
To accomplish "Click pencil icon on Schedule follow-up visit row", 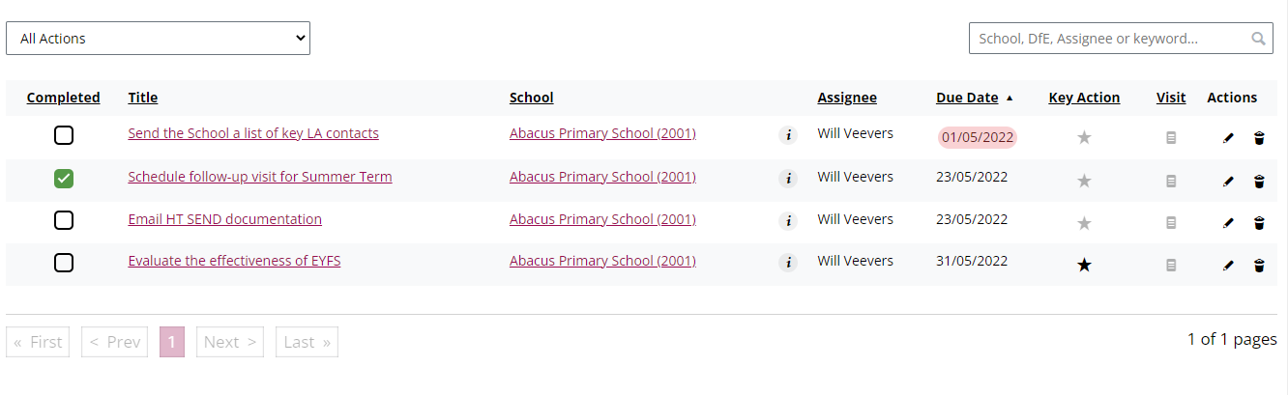I will [1228, 181].
